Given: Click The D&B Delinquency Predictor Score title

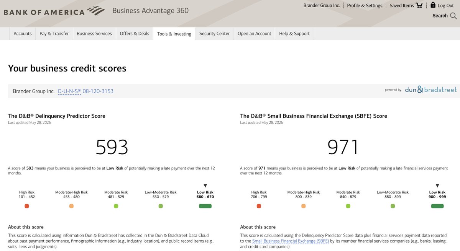Looking at the screenshot, I should point(57,116).
